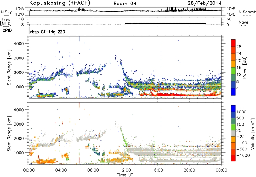Click the '60' Nave axis label

tap(229, 19)
